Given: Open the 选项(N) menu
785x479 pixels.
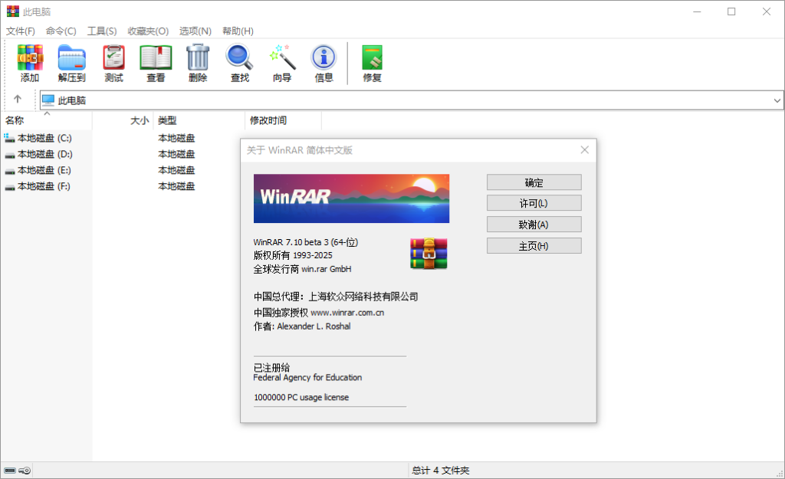Looking at the screenshot, I should click(x=195, y=31).
